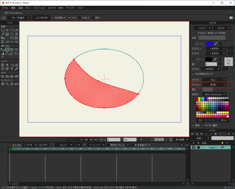This screenshot has width=235, height=189.
Task: Toggle audio mute speaker icon in playback bar
Action: (x=141, y=139)
